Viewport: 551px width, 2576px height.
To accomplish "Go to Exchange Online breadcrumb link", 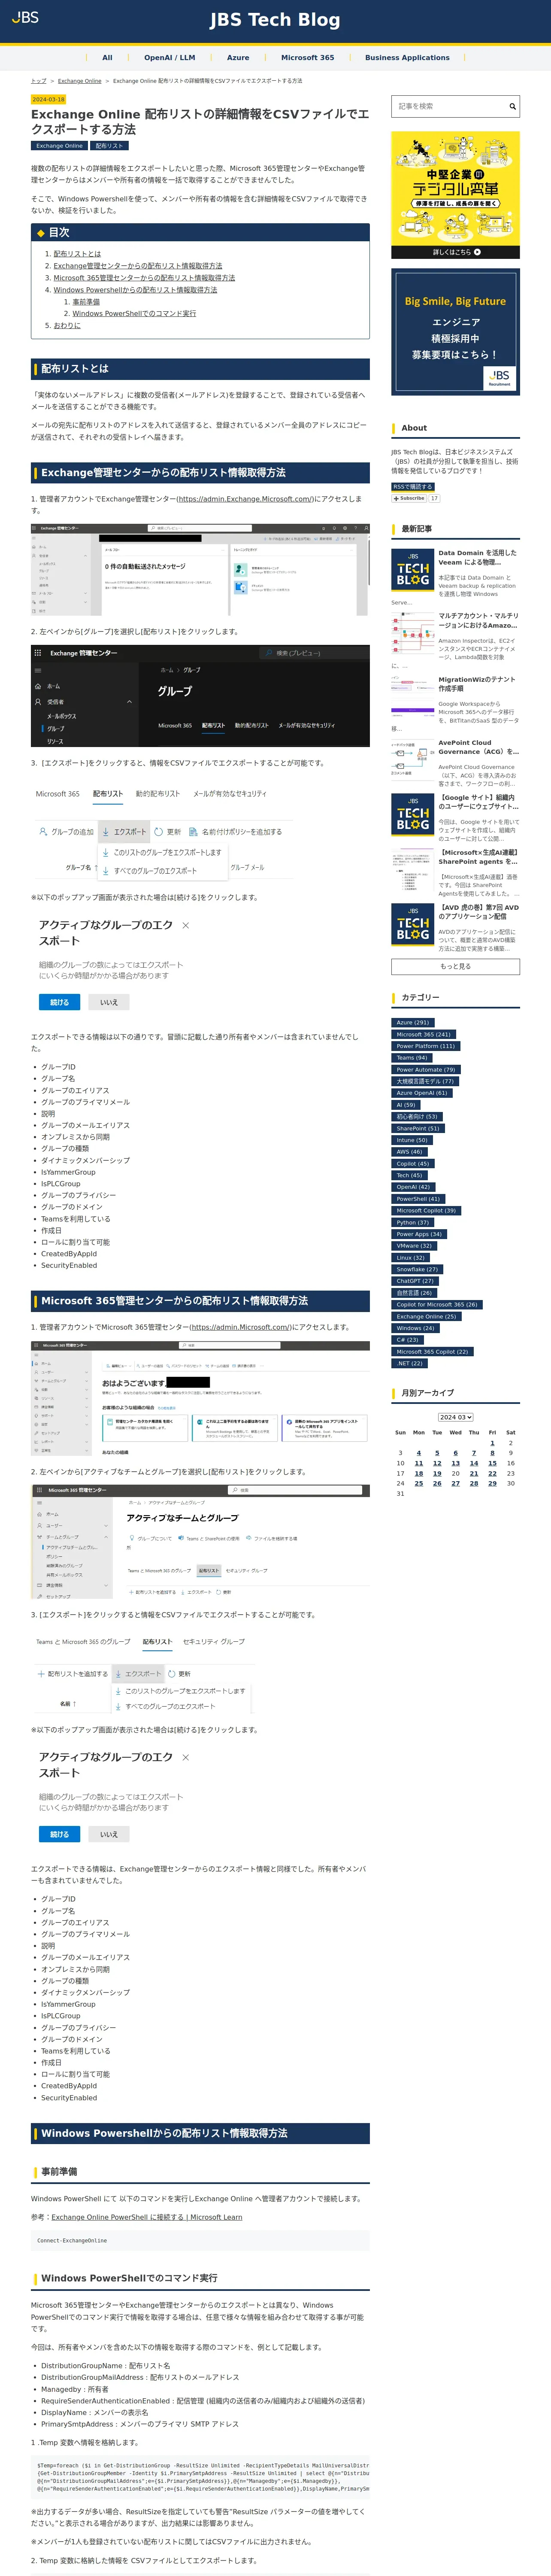I will tap(79, 81).
